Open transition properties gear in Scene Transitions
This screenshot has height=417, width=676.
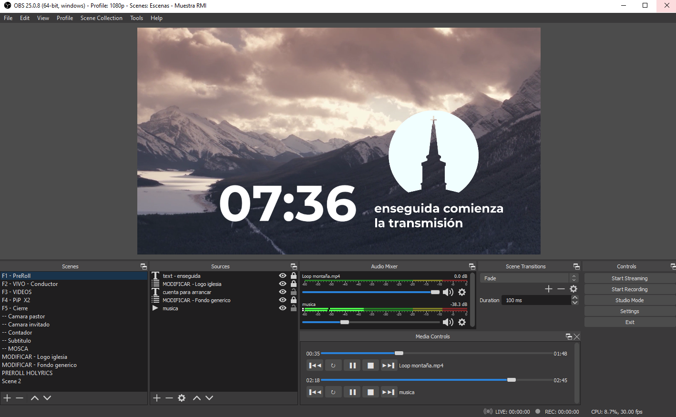tap(573, 289)
